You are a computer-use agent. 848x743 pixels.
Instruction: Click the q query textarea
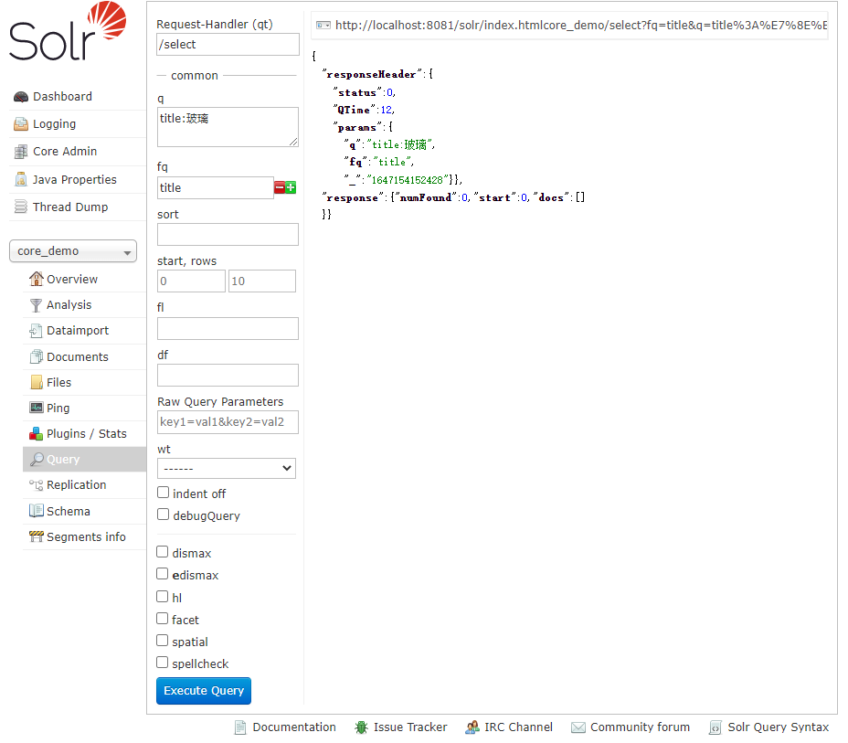point(228,127)
